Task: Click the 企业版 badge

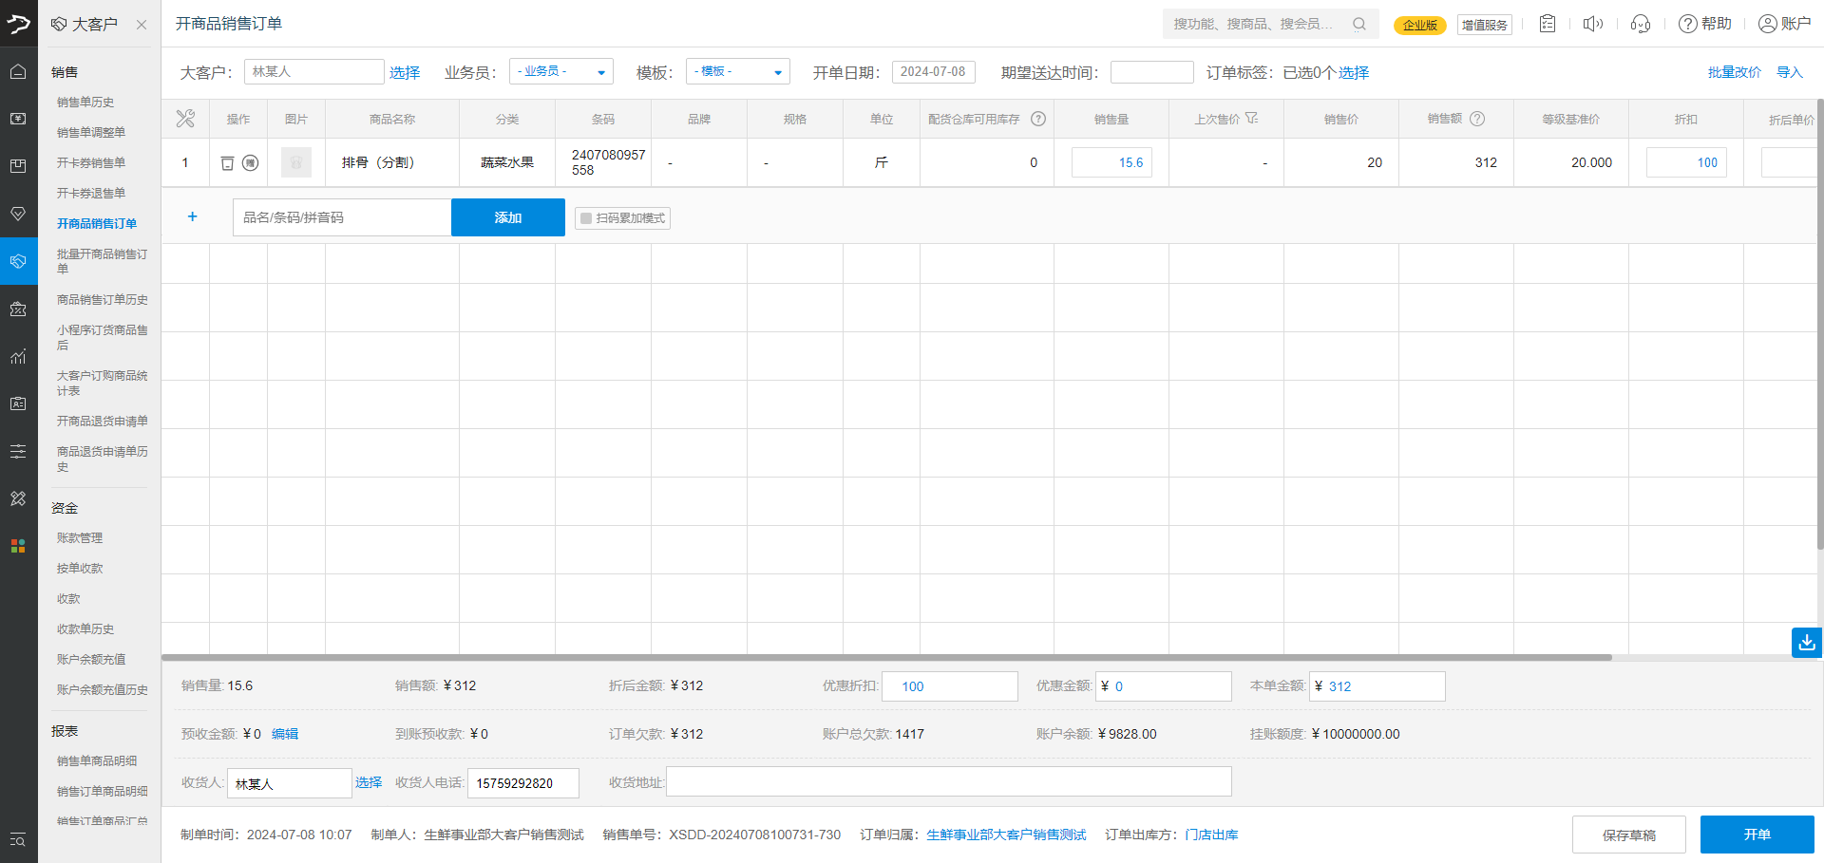Action: (1420, 26)
